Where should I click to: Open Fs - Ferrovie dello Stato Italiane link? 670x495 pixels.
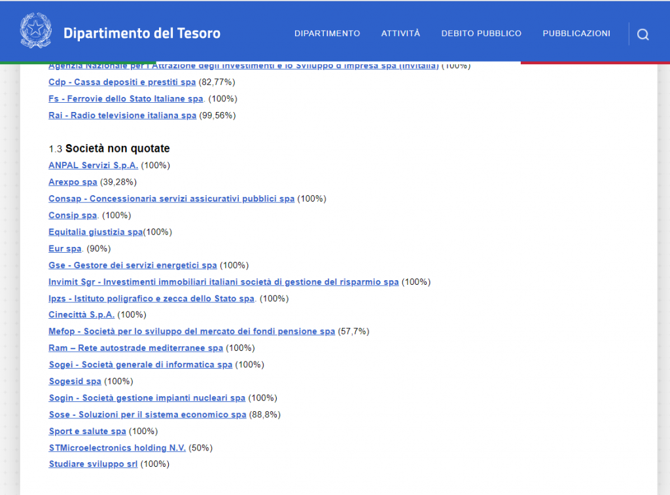click(126, 99)
